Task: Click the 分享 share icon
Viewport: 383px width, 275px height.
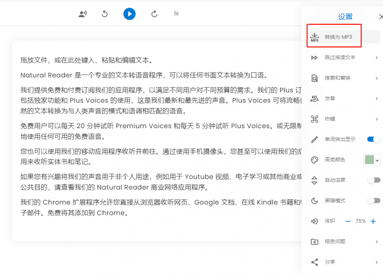Action: tap(315, 262)
